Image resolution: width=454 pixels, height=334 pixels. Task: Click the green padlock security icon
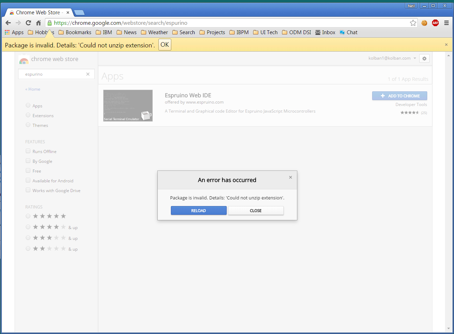pyautogui.click(x=49, y=23)
